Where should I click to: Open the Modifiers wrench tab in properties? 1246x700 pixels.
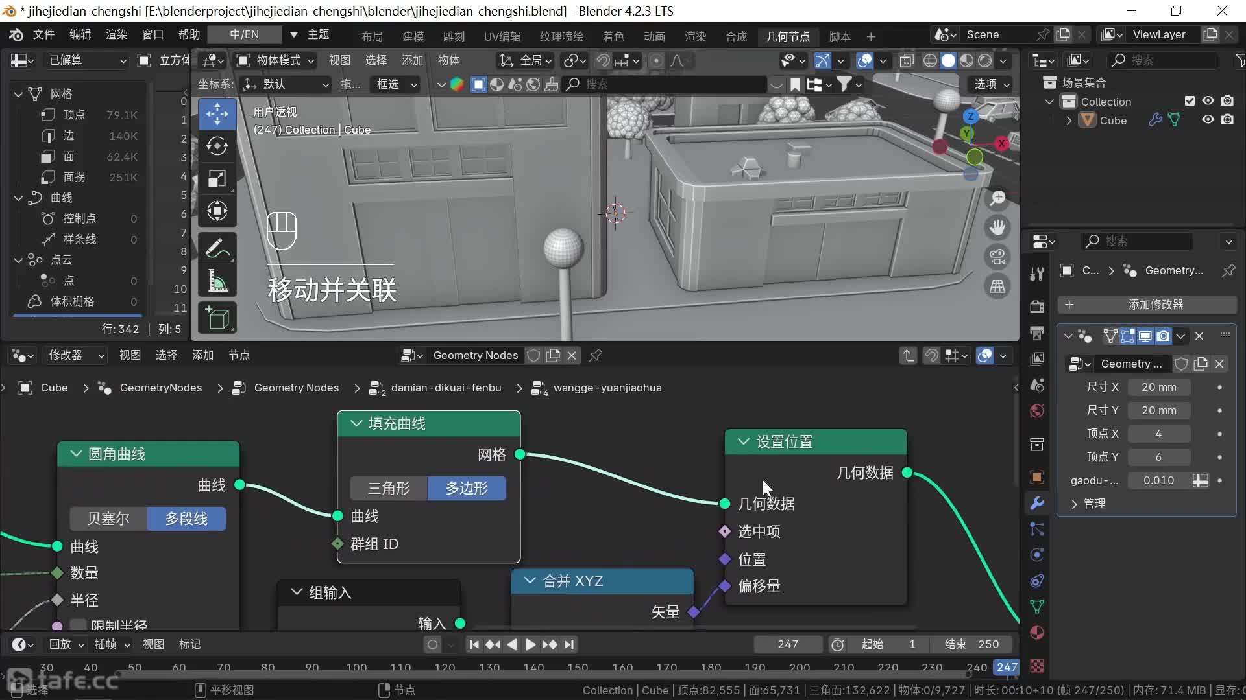[x=1037, y=503]
